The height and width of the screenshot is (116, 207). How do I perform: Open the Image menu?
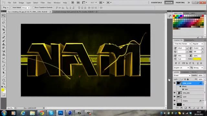21,3
